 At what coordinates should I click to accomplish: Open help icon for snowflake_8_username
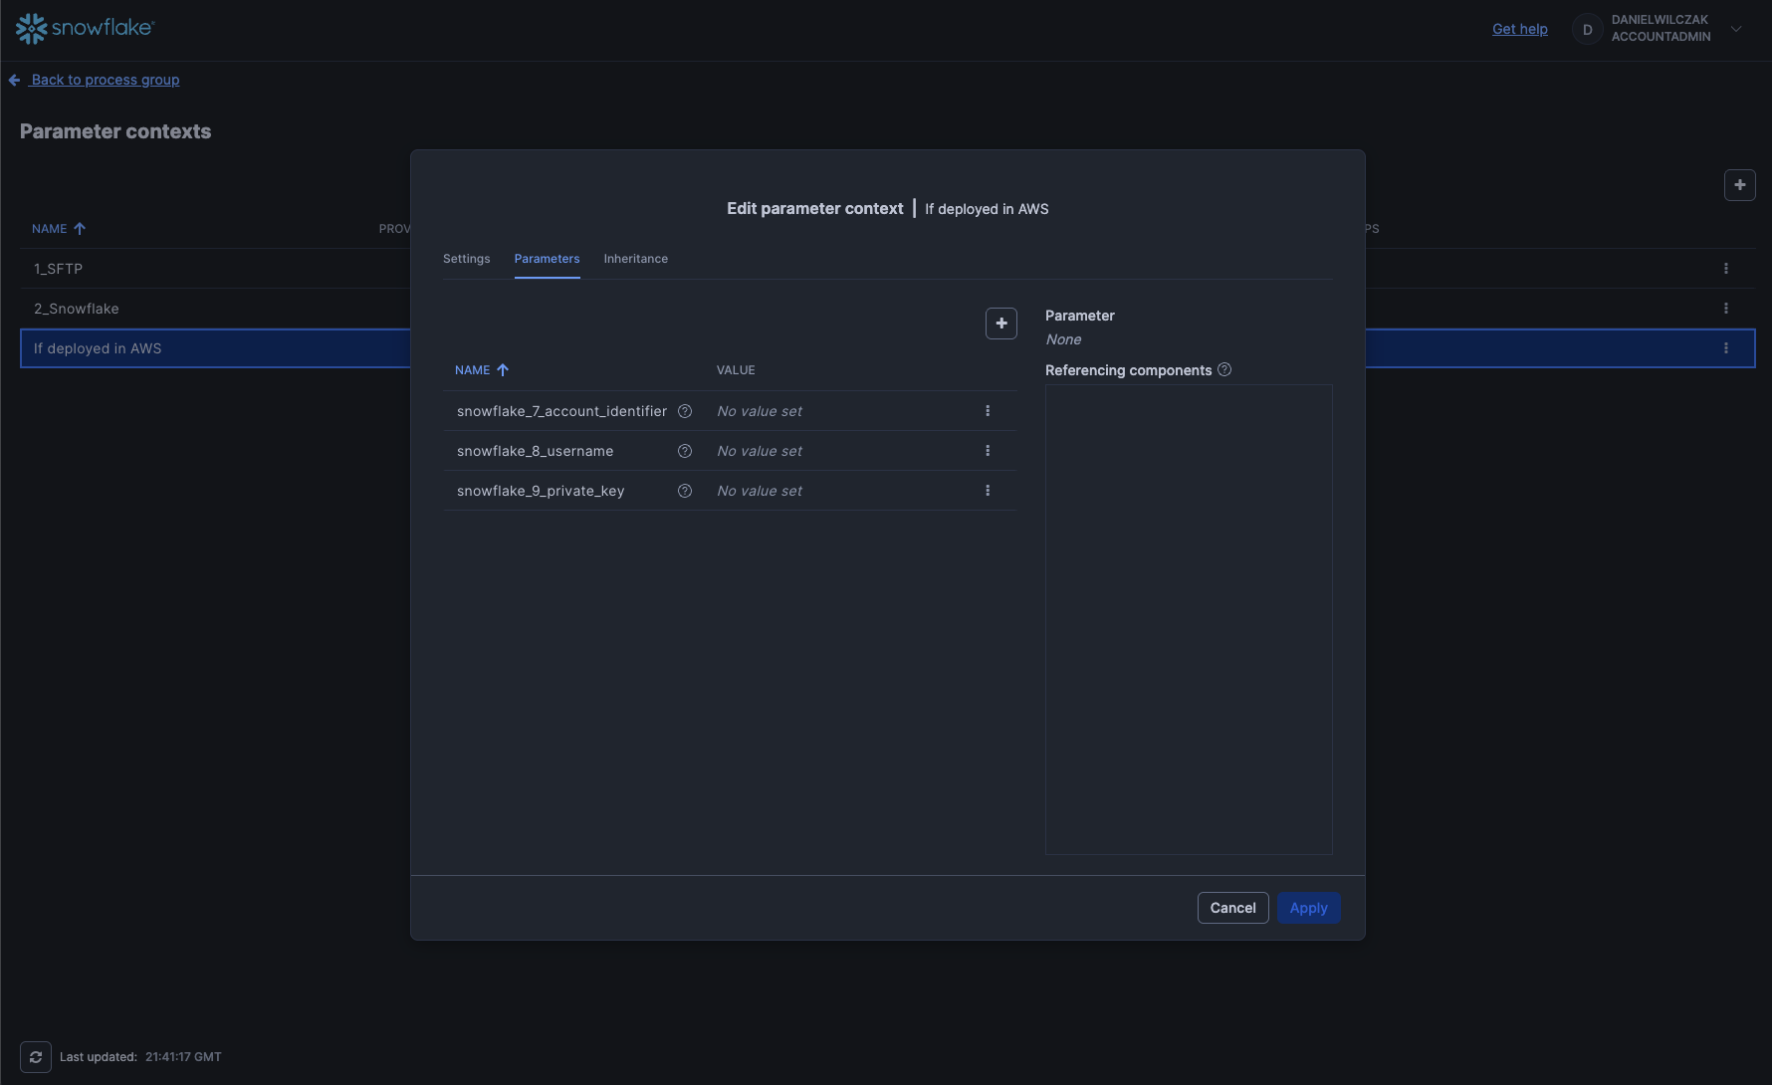pyautogui.click(x=685, y=451)
